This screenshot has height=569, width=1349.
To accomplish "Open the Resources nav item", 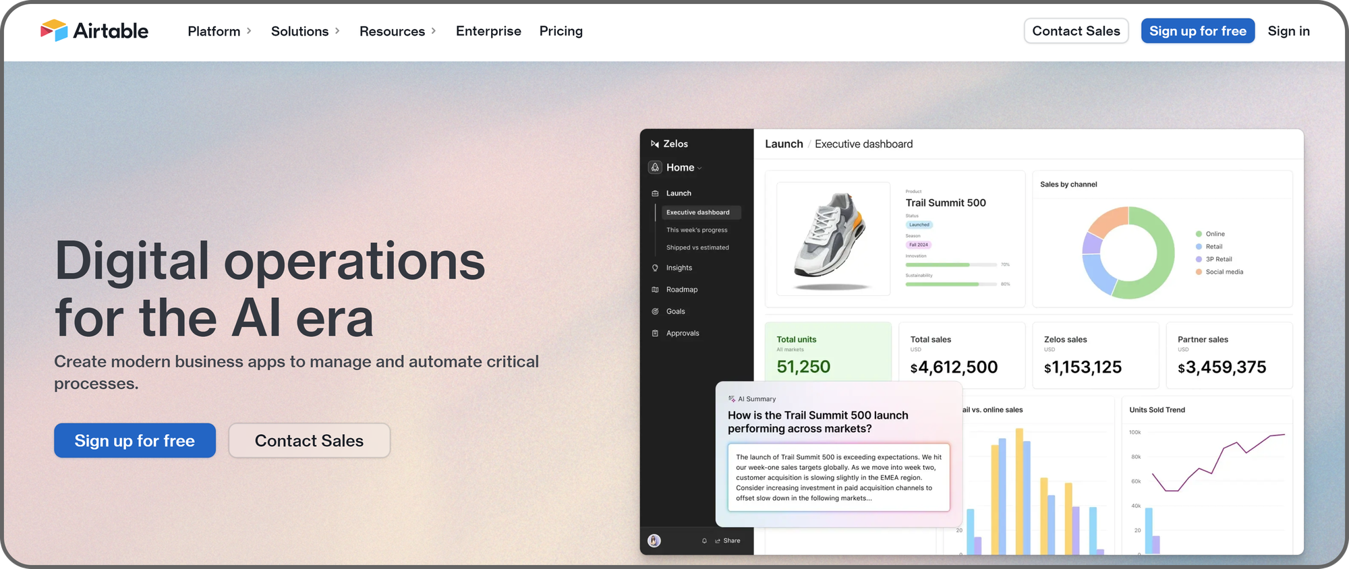I will click(392, 31).
